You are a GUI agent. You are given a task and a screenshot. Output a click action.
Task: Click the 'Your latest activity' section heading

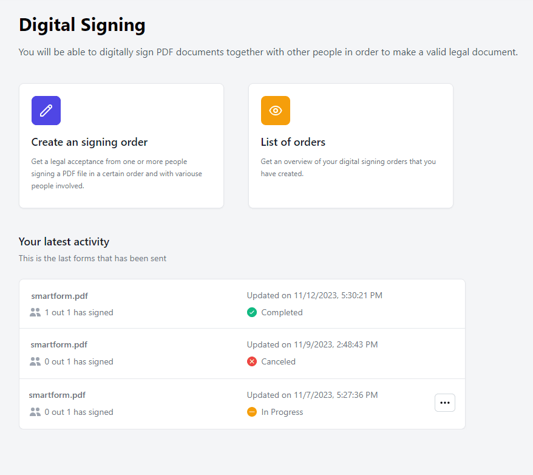point(64,242)
